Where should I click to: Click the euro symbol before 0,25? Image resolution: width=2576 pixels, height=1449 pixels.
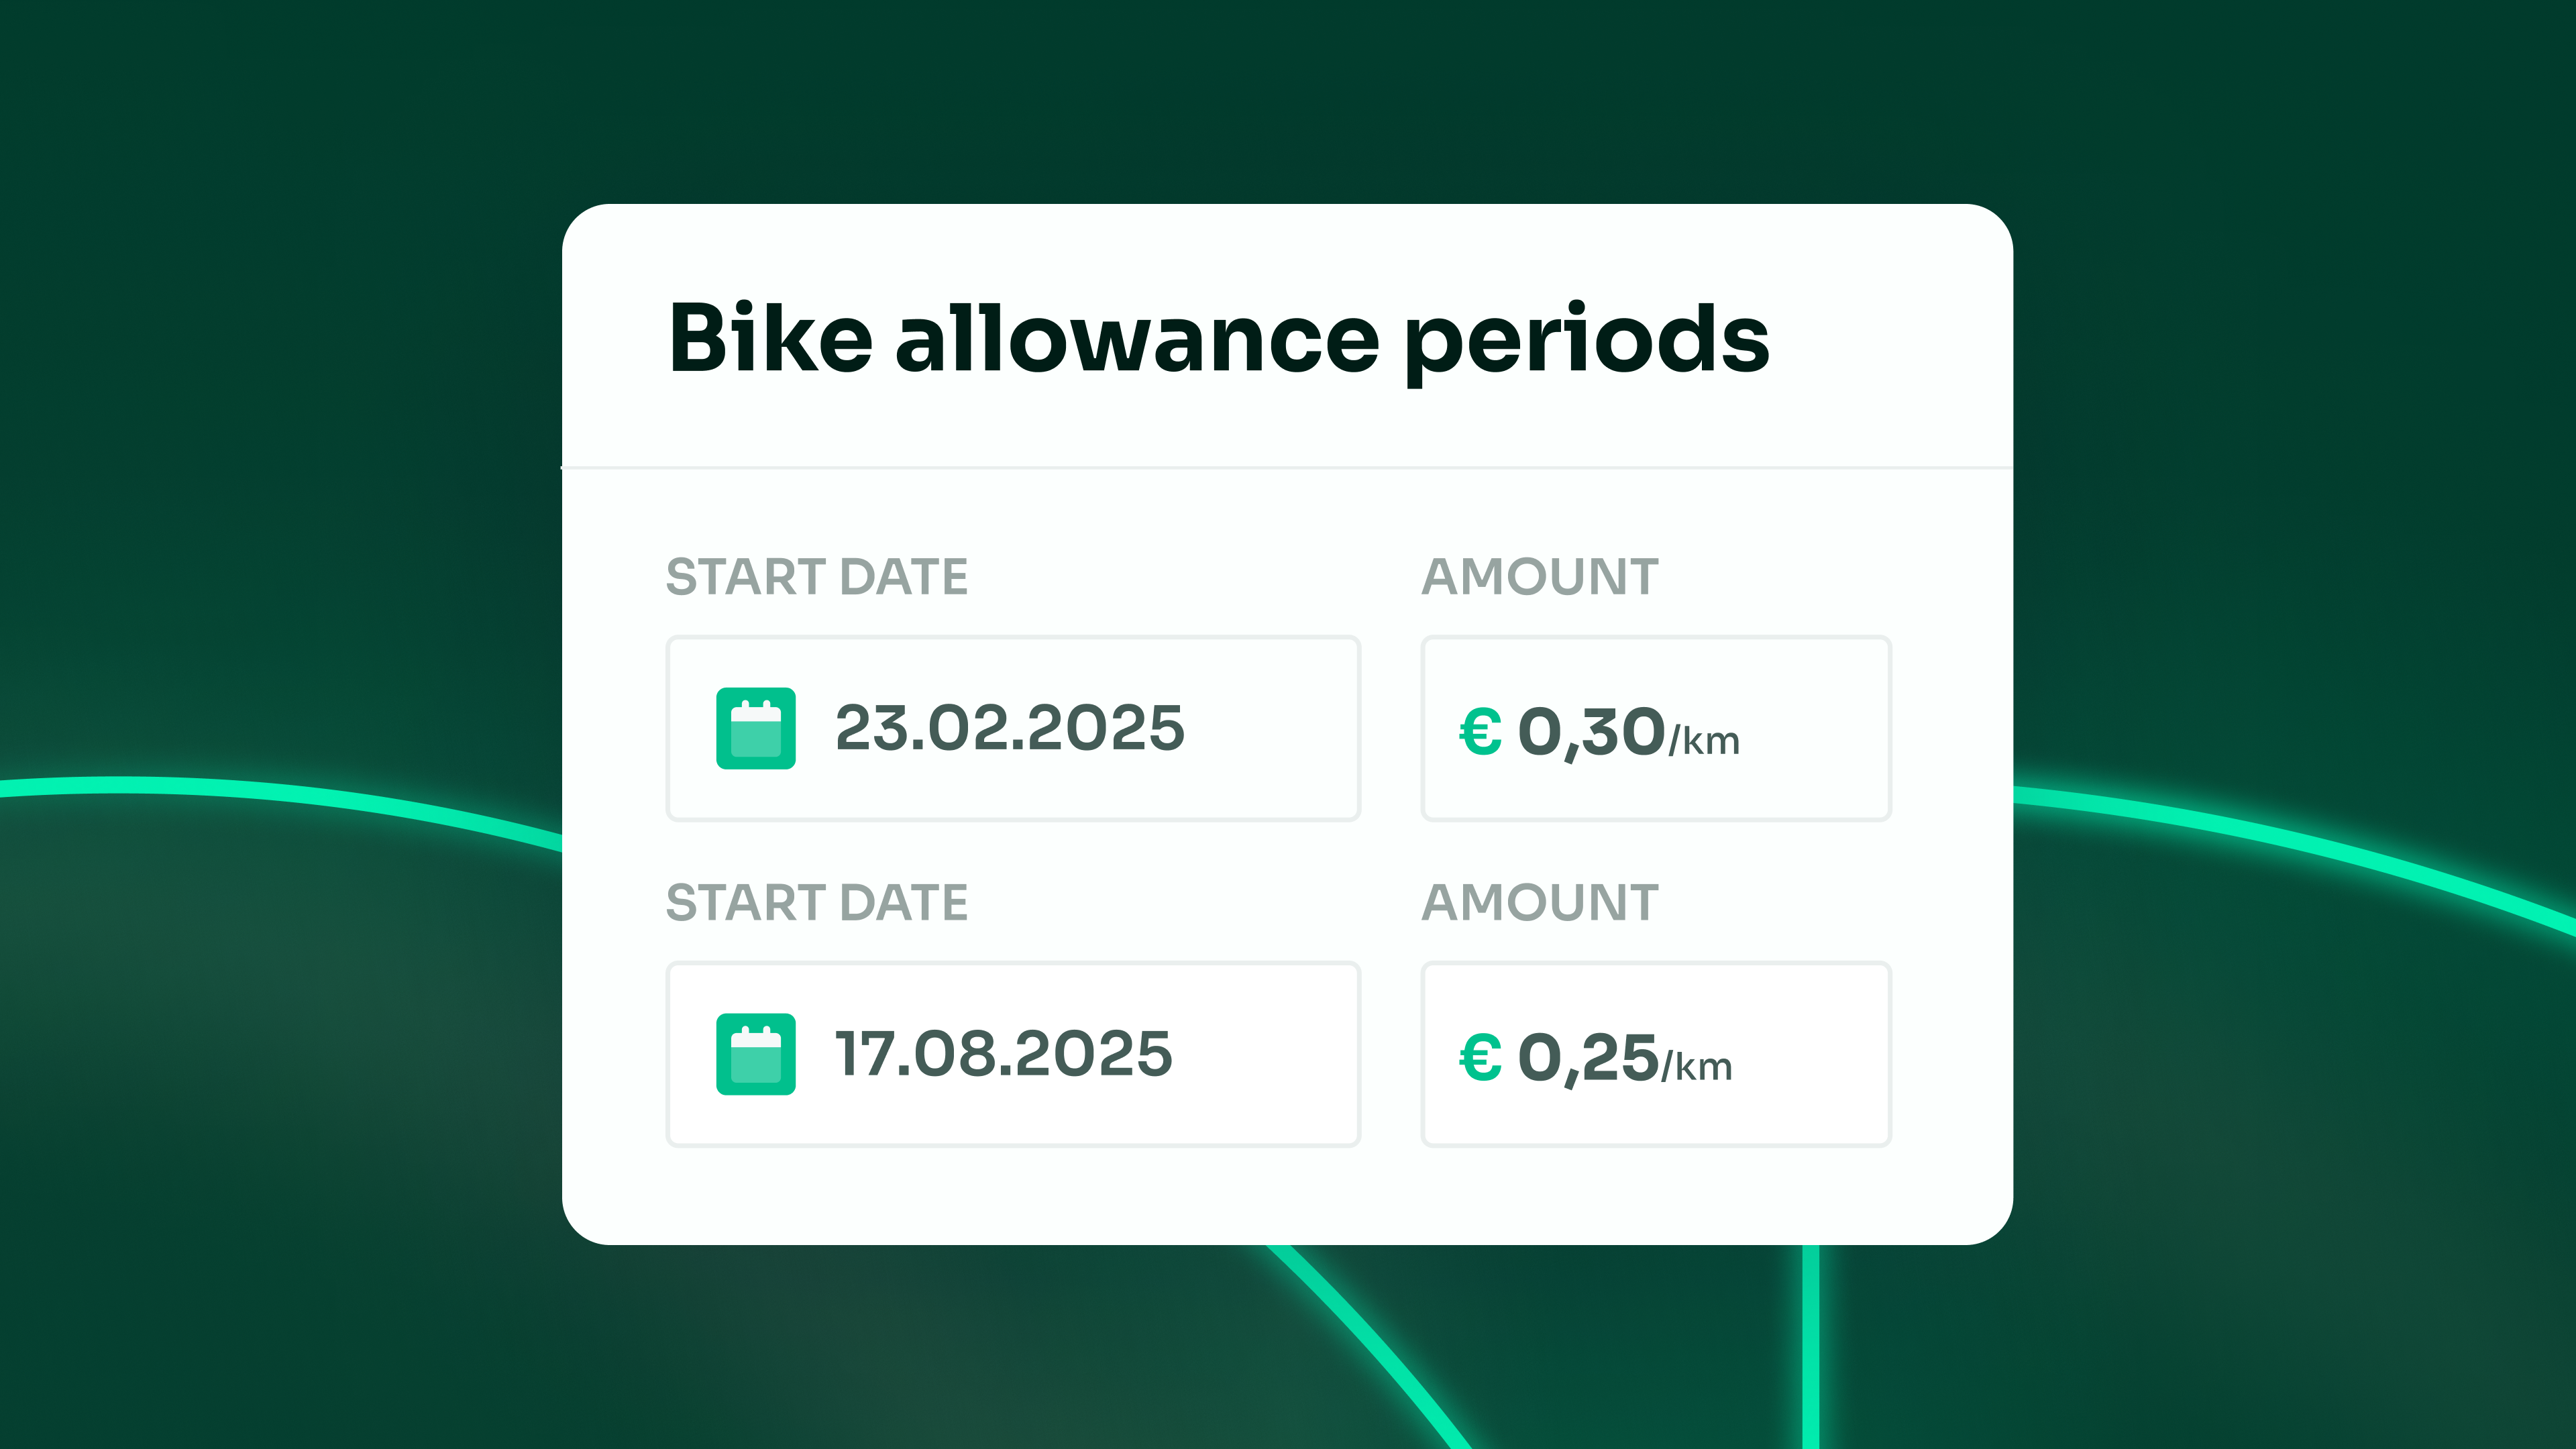[x=1480, y=1057]
